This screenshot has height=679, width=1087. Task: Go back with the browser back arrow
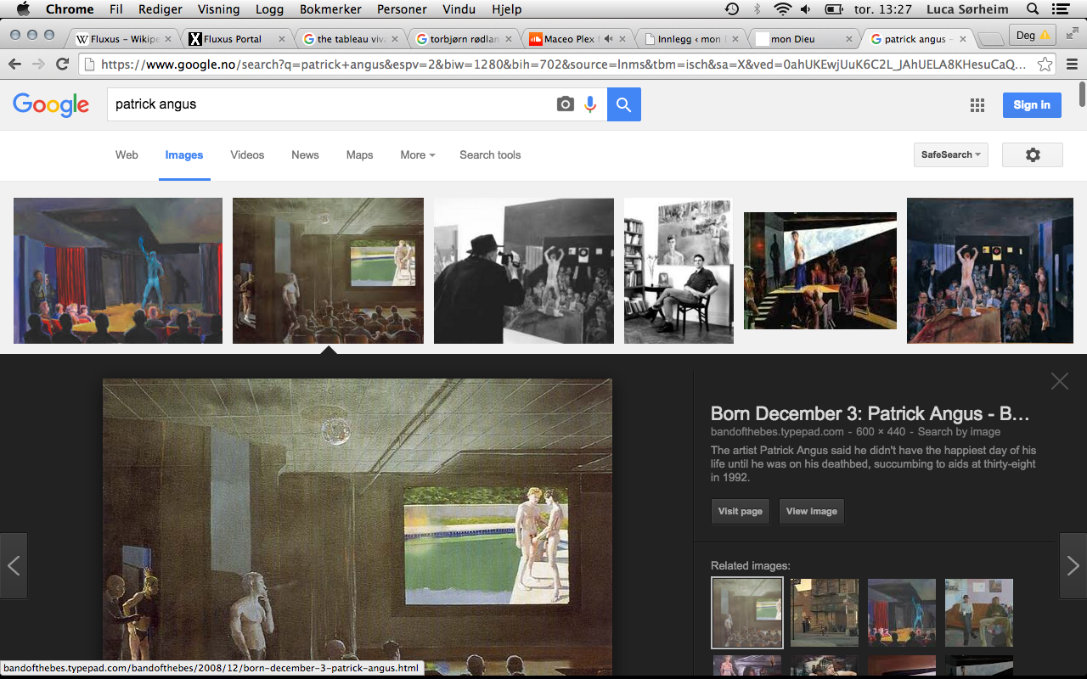tap(14, 64)
